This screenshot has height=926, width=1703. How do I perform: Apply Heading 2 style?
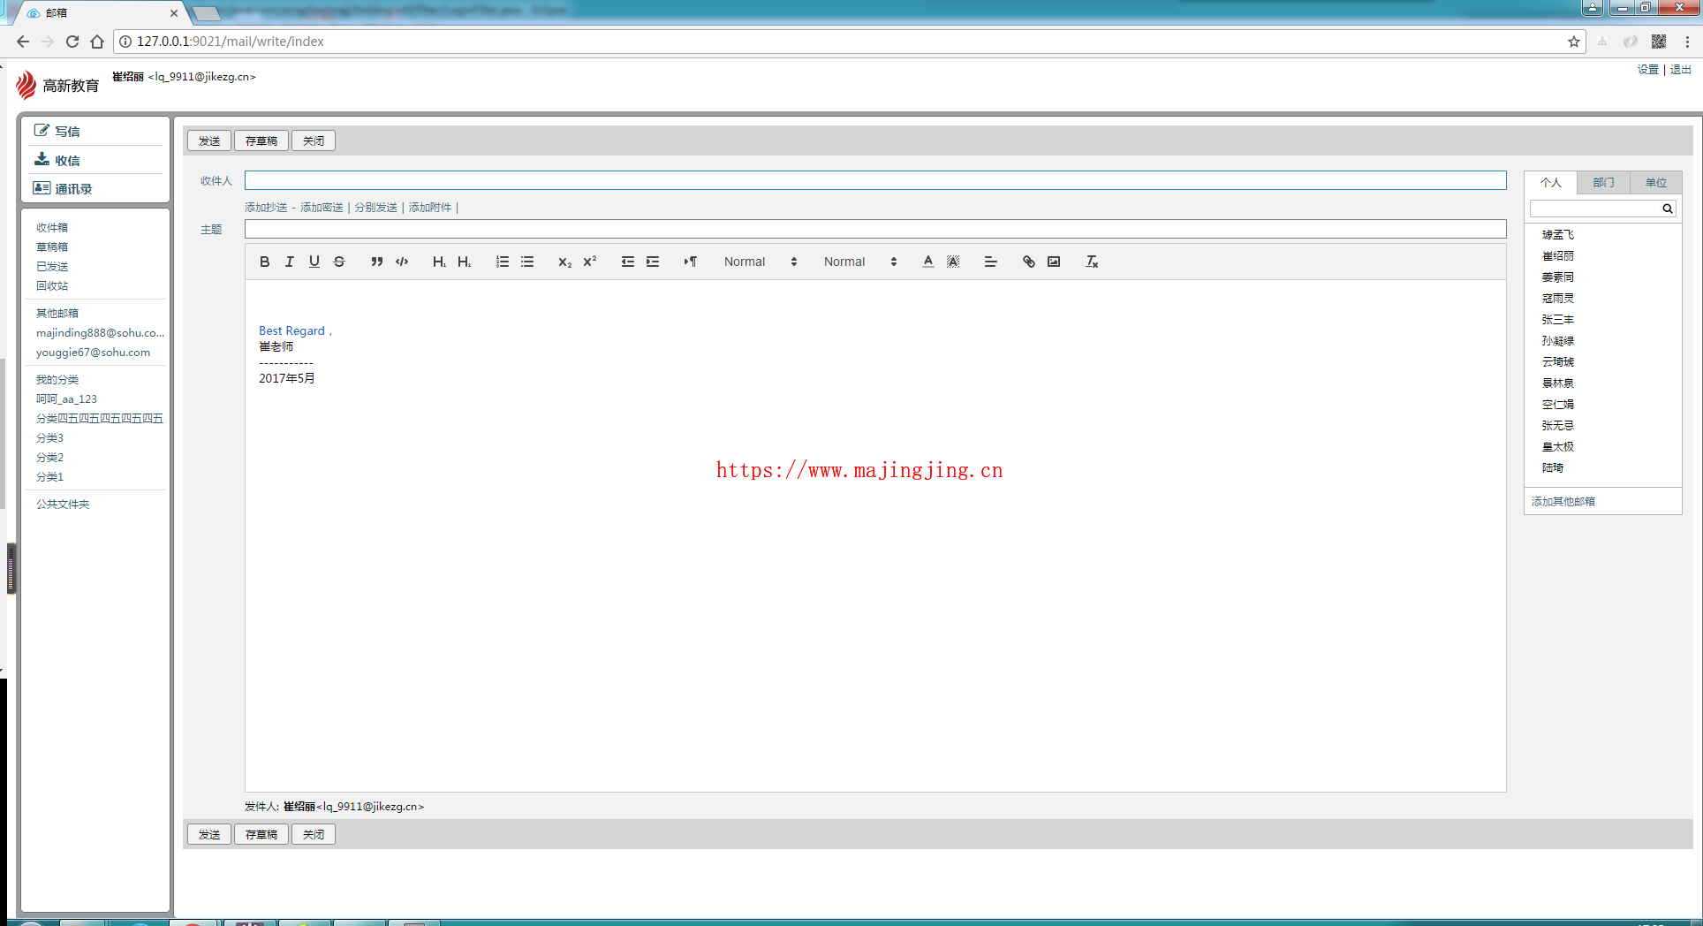coord(464,262)
